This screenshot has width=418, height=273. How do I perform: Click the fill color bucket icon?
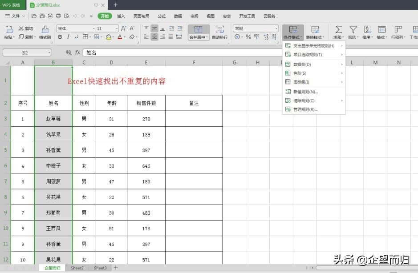click(108, 37)
